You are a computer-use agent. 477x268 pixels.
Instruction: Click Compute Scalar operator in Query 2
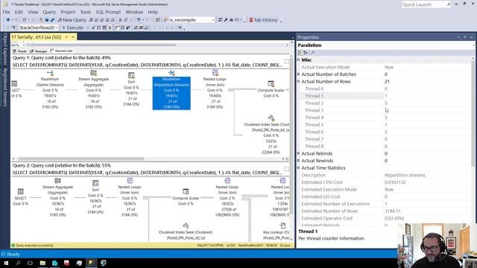point(186,197)
